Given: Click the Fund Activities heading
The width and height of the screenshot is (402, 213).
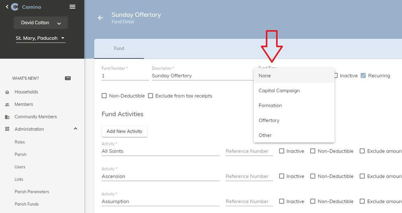Looking at the screenshot, I should coord(123,114).
